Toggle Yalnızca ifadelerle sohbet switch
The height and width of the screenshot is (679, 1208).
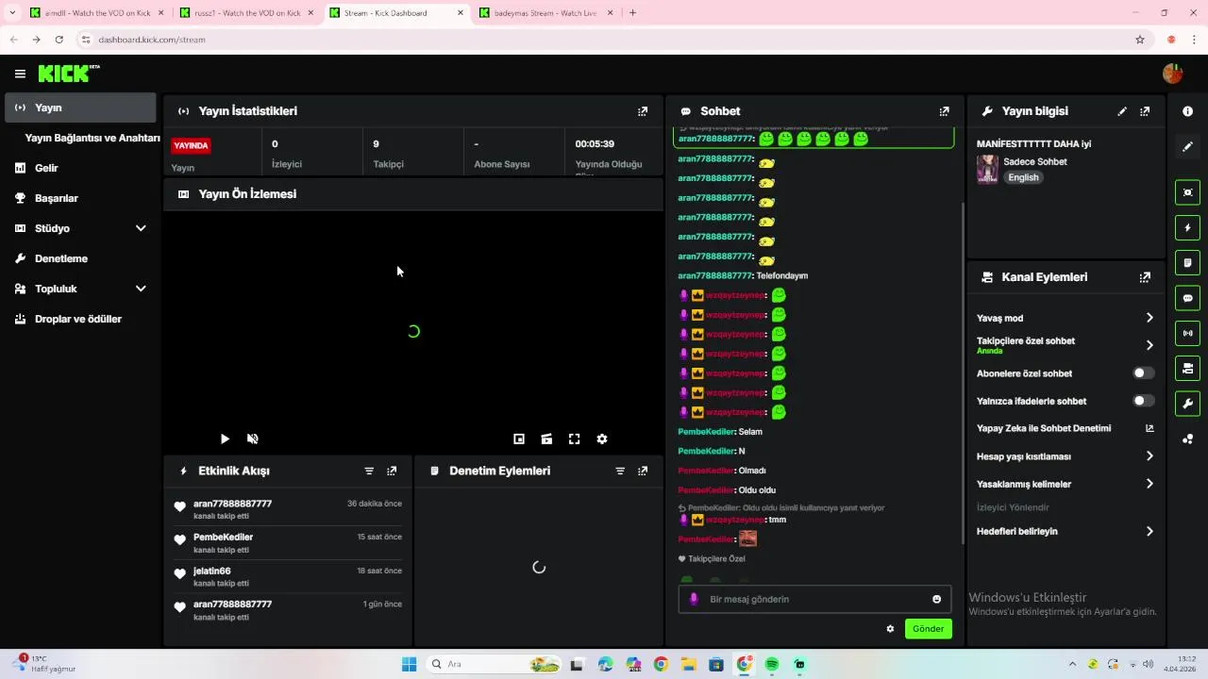1143,401
